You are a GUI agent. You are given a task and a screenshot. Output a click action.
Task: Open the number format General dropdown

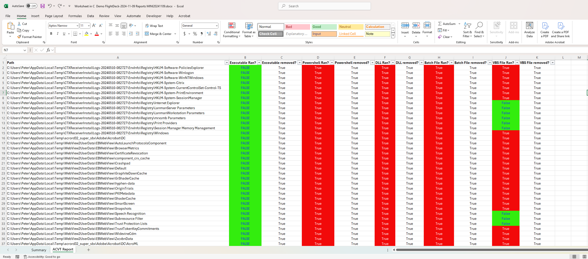(x=217, y=26)
